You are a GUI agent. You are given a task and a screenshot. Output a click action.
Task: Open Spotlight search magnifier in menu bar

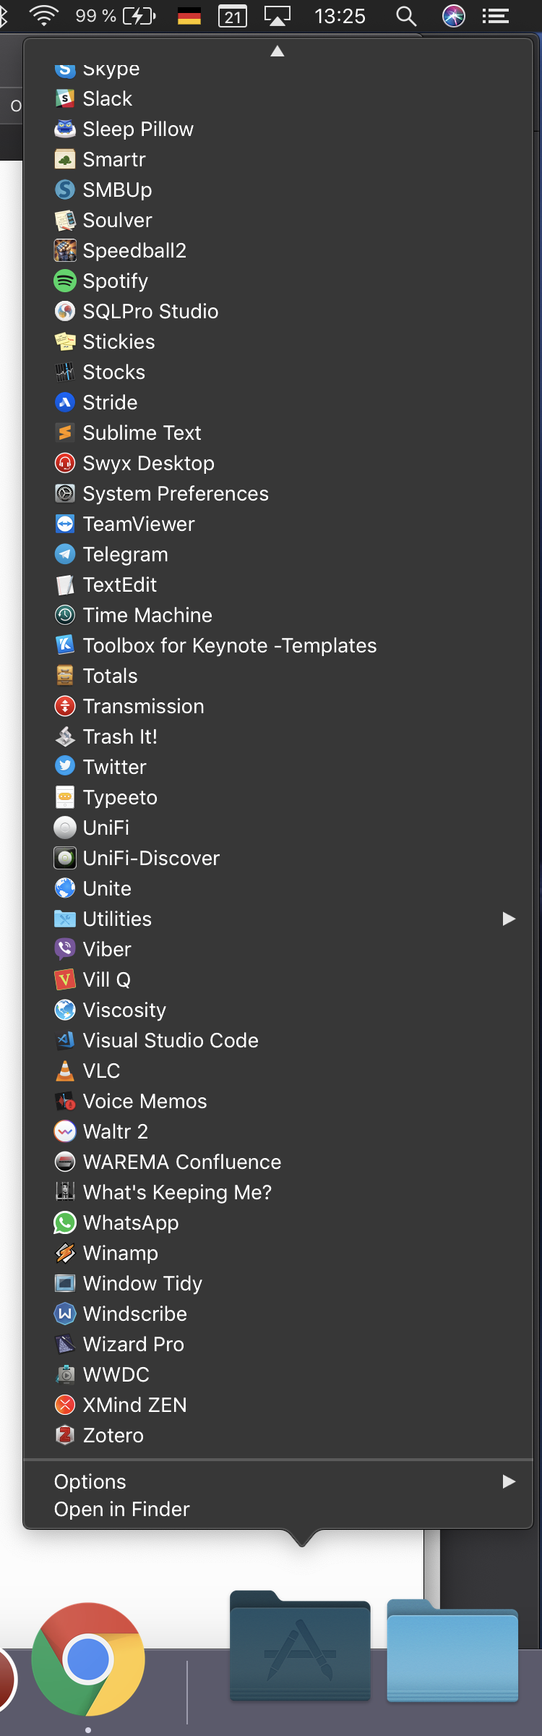[406, 16]
